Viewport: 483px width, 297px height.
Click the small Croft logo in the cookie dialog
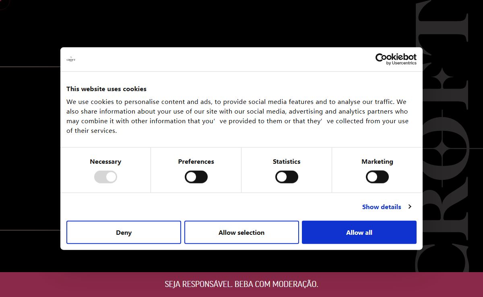coord(71,59)
